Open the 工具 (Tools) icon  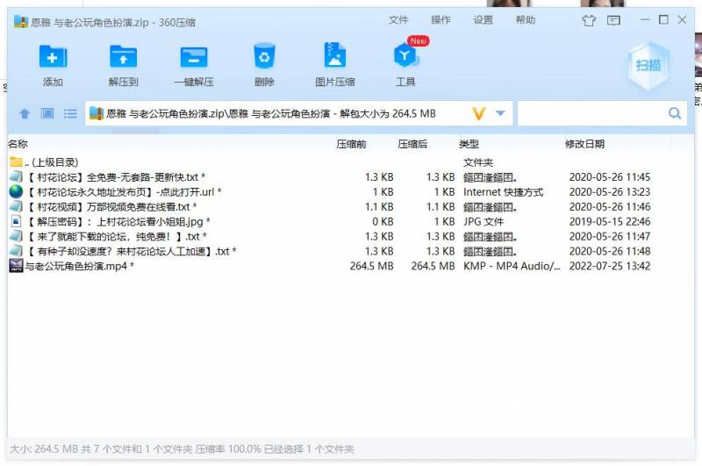tap(405, 58)
